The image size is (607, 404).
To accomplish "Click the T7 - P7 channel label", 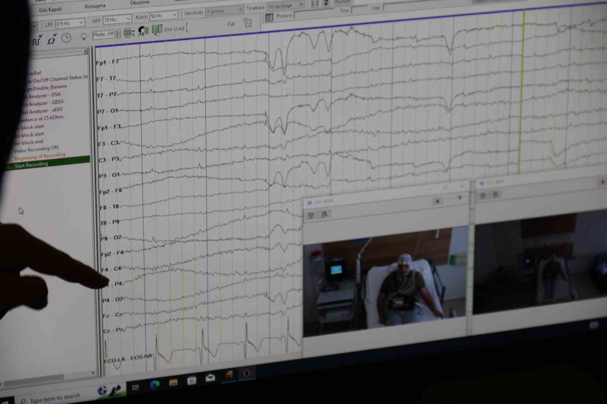I will (107, 95).
